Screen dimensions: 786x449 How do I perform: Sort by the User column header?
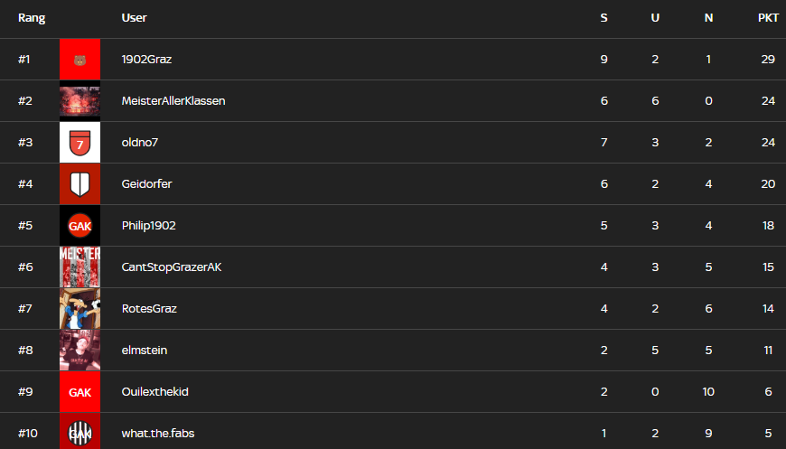pos(134,18)
